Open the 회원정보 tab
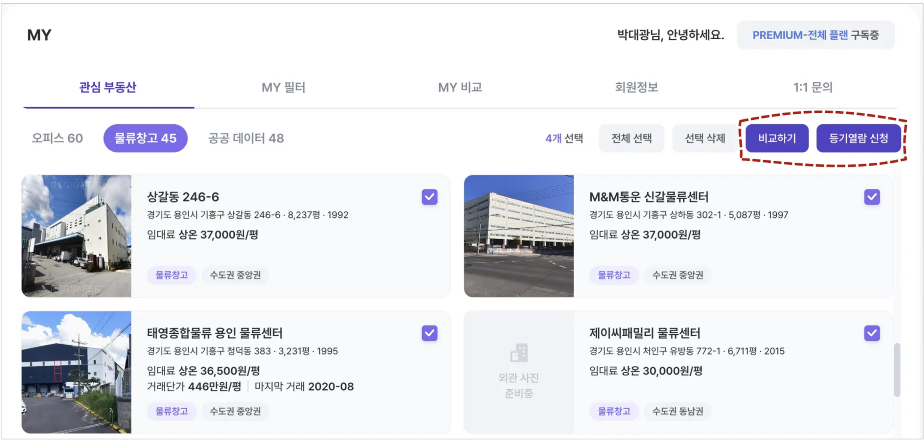Viewport: 924px width, 443px height. [x=636, y=87]
